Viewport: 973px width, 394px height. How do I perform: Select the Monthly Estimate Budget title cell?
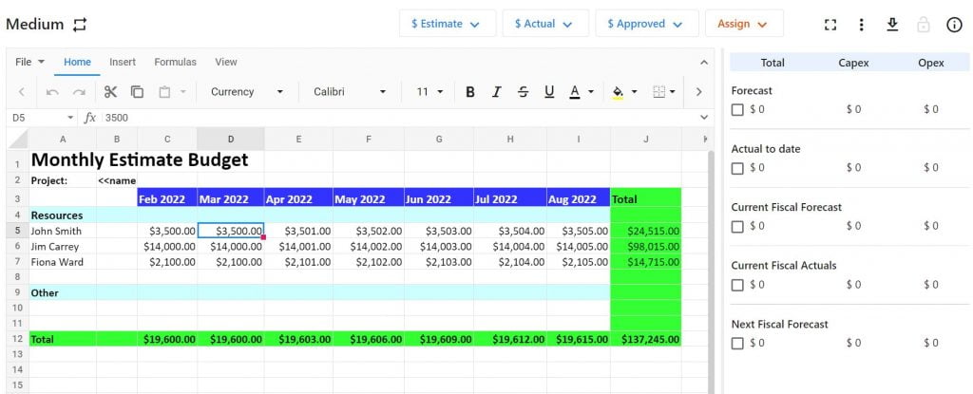140,160
